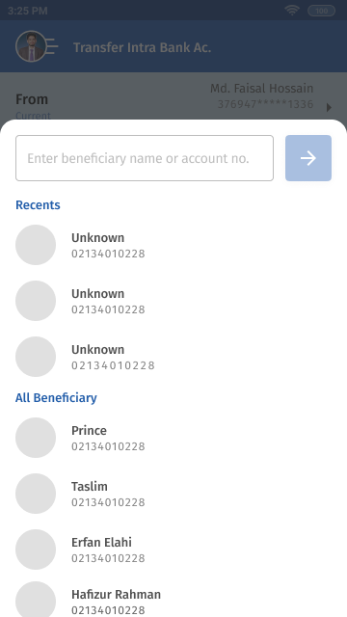
Task: Select first Unknown recent avatar circle
Action: coord(36,245)
